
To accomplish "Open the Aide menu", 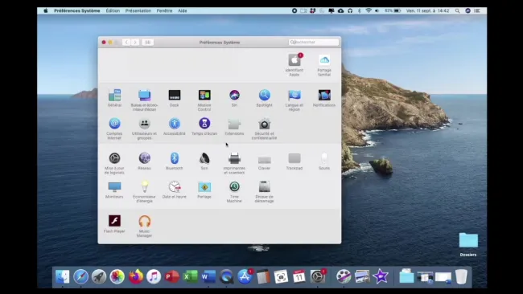I will coord(183,10).
